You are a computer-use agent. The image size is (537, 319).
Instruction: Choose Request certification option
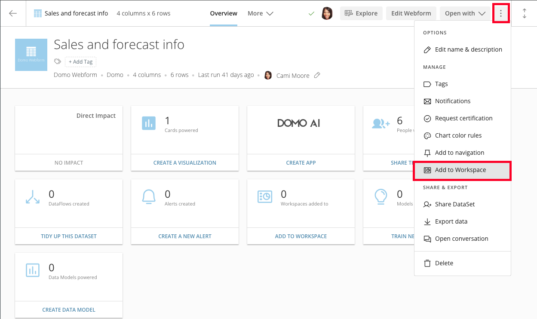(x=463, y=118)
